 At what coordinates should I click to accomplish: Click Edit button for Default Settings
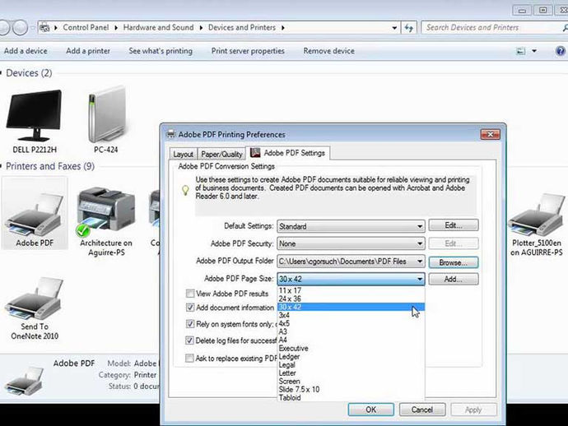(x=454, y=225)
